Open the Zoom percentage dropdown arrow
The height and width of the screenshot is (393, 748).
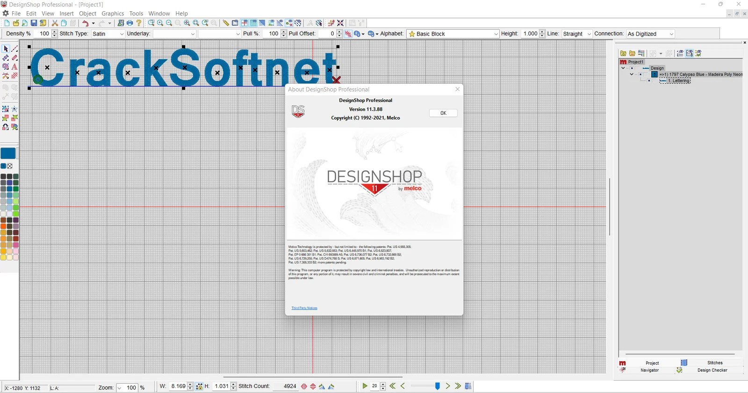click(x=120, y=387)
